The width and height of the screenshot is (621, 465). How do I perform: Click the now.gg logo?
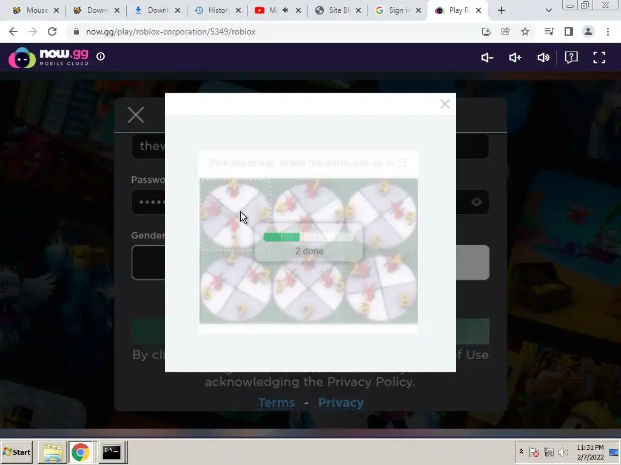point(49,58)
